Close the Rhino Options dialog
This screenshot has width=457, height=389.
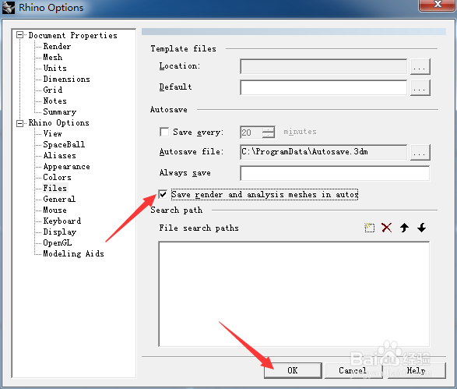tap(438, 5)
